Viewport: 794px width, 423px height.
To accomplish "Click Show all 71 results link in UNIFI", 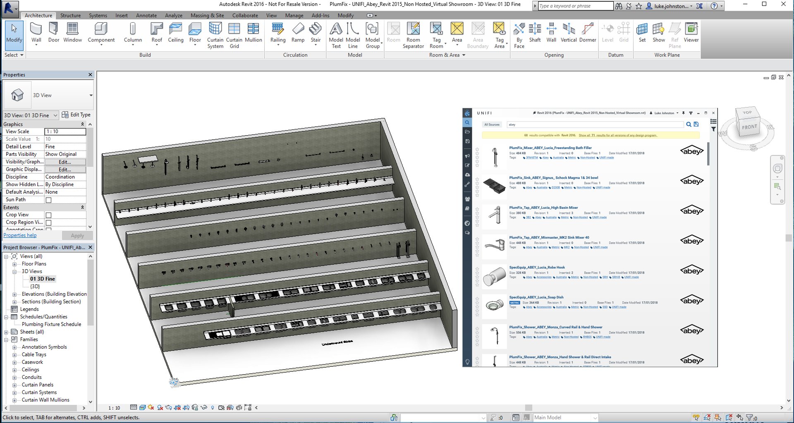I will pos(618,135).
